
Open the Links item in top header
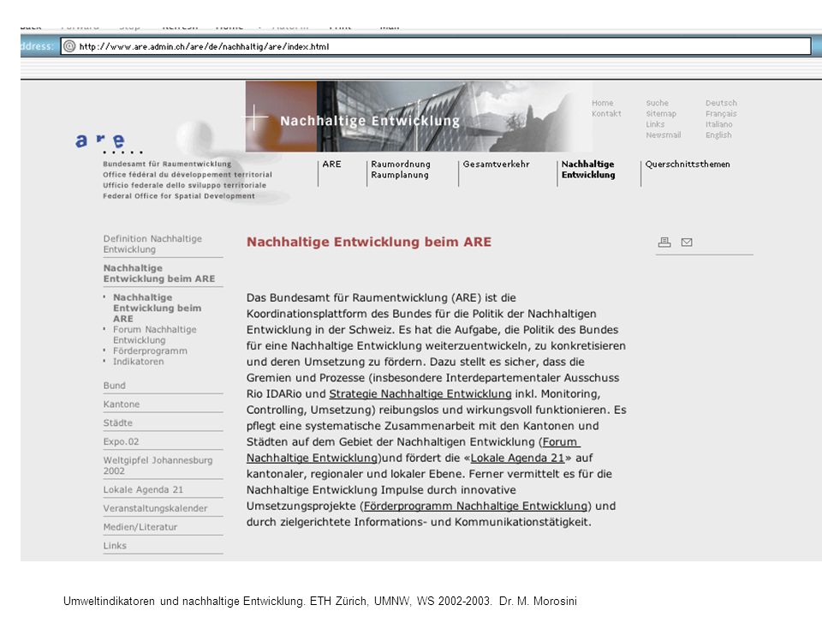click(655, 124)
